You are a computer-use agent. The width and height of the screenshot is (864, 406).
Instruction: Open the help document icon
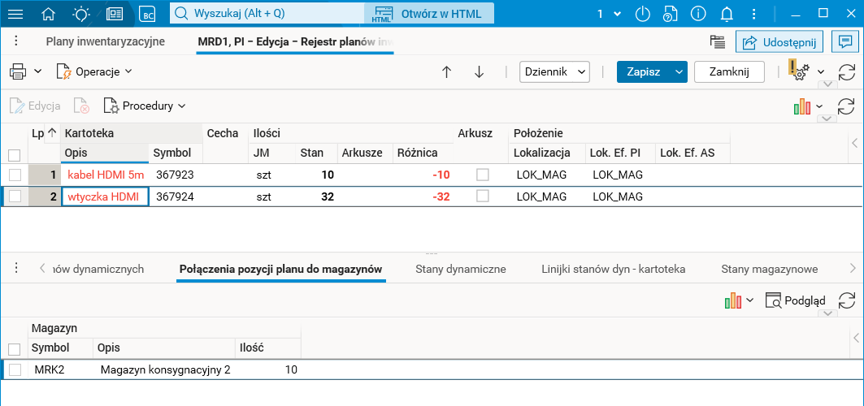coord(670,14)
